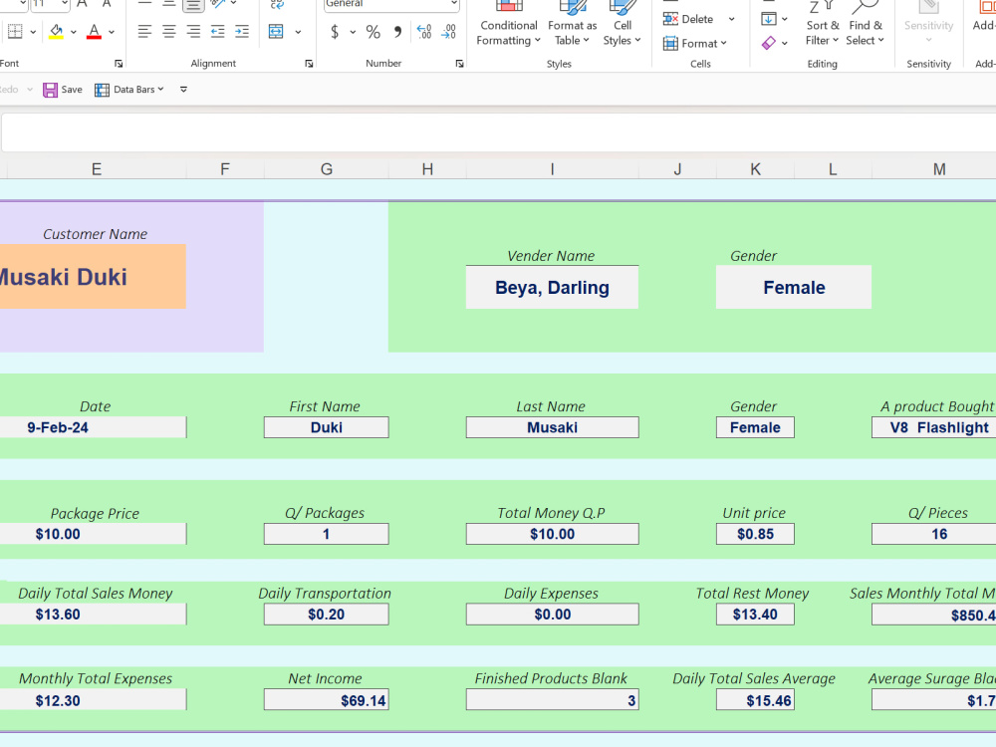Image resolution: width=996 pixels, height=747 pixels.
Task: Center text horizontally
Action: click(169, 31)
